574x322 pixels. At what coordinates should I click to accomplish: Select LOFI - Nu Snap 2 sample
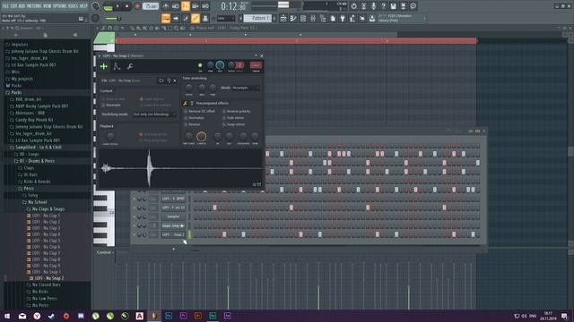[x=46, y=278]
